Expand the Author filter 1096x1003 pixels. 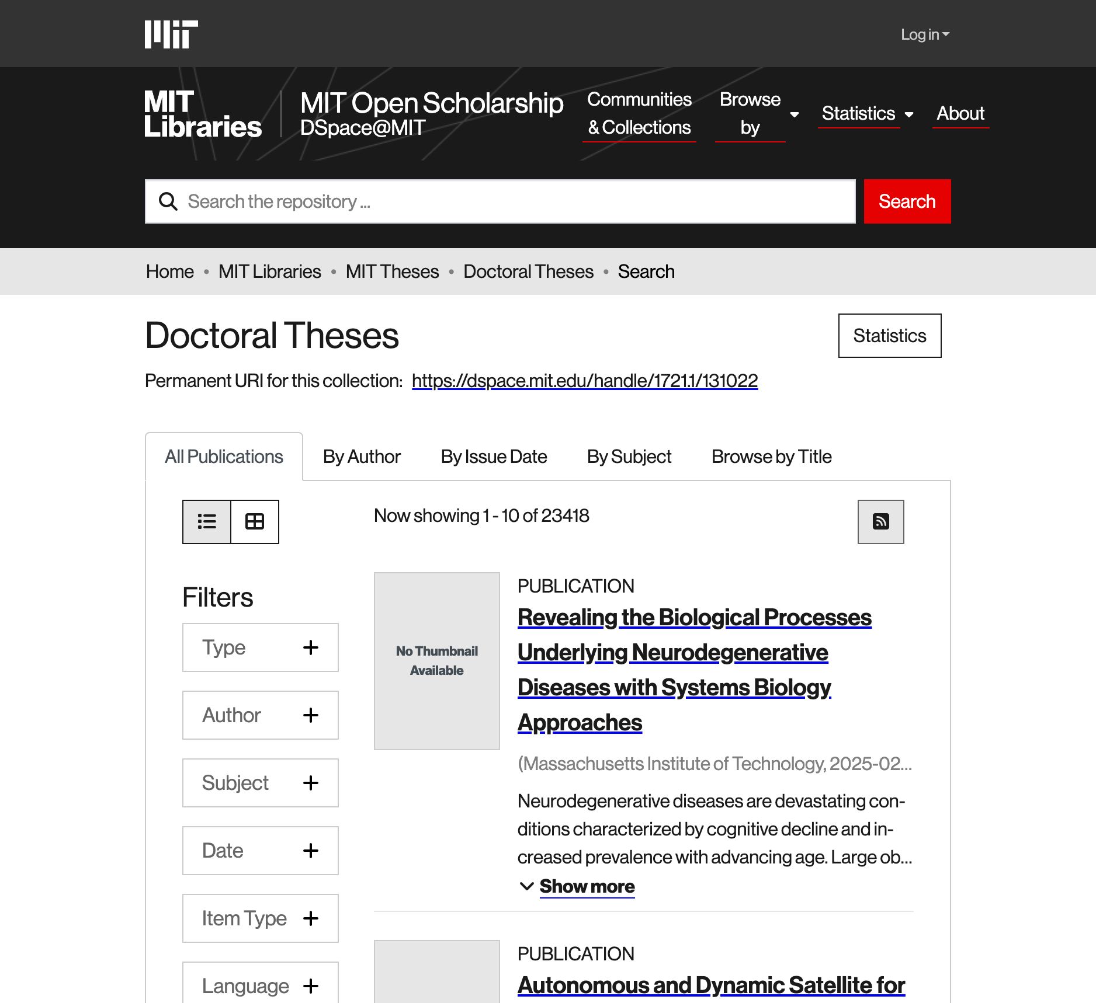click(x=261, y=715)
